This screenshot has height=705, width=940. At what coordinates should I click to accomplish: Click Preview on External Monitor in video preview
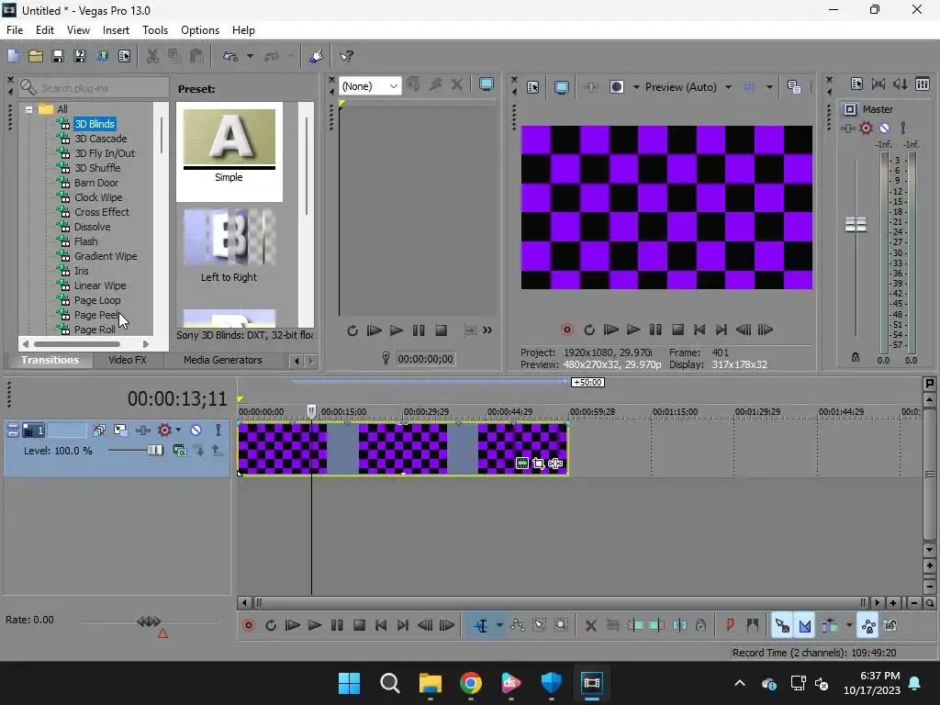pyautogui.click(x=561, y=87)
